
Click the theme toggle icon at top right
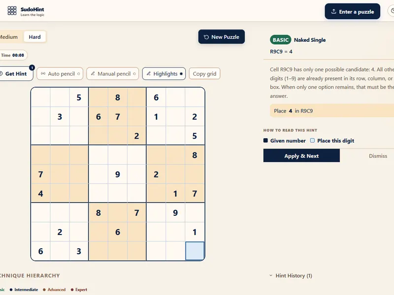(392, 11)
